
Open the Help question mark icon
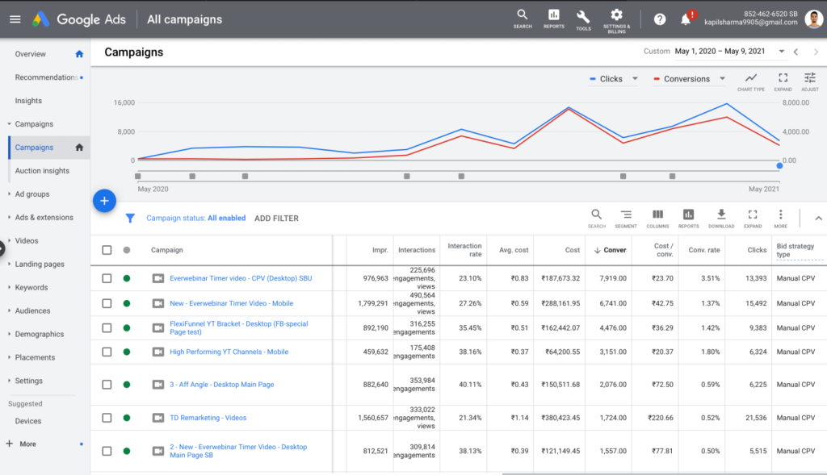[659, 19]
